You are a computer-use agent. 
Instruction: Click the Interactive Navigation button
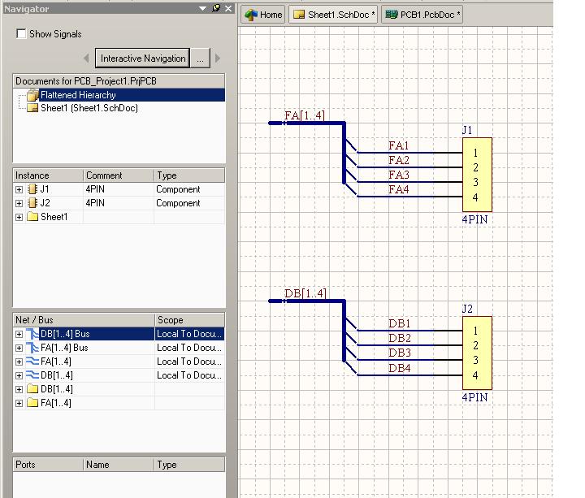pyautogui.click(x=143, y=58)
